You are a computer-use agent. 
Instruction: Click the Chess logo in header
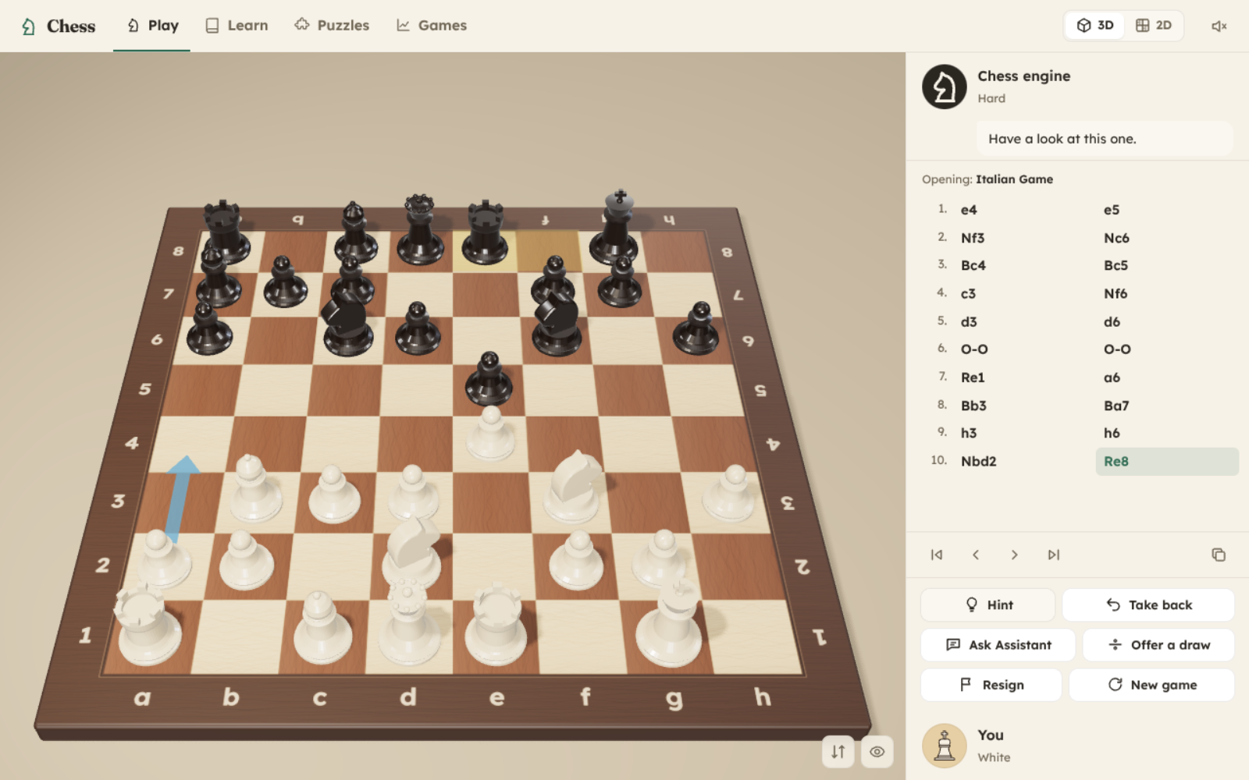(x=58, y=26)
